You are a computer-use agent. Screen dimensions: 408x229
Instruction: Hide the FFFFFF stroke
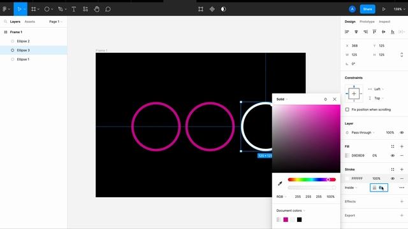click(393, 178)
